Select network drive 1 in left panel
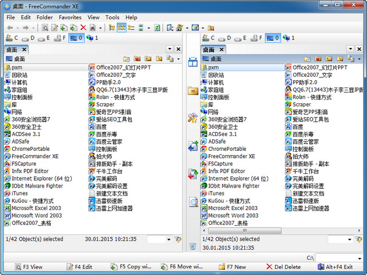367x275 pixels. click(92, 38)
